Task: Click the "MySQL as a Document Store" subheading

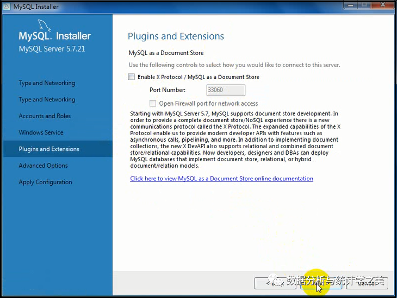Action: pos(166,53)
